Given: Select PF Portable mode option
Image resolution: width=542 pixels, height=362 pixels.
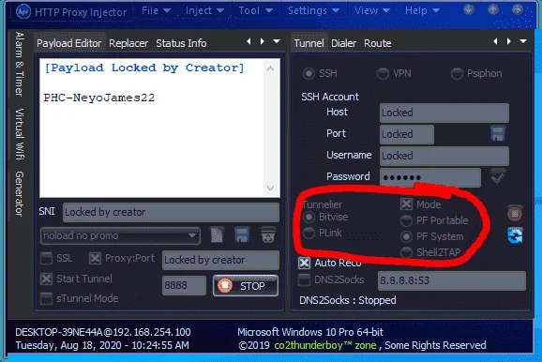Looking at the screenshot, I should (406, 220).
